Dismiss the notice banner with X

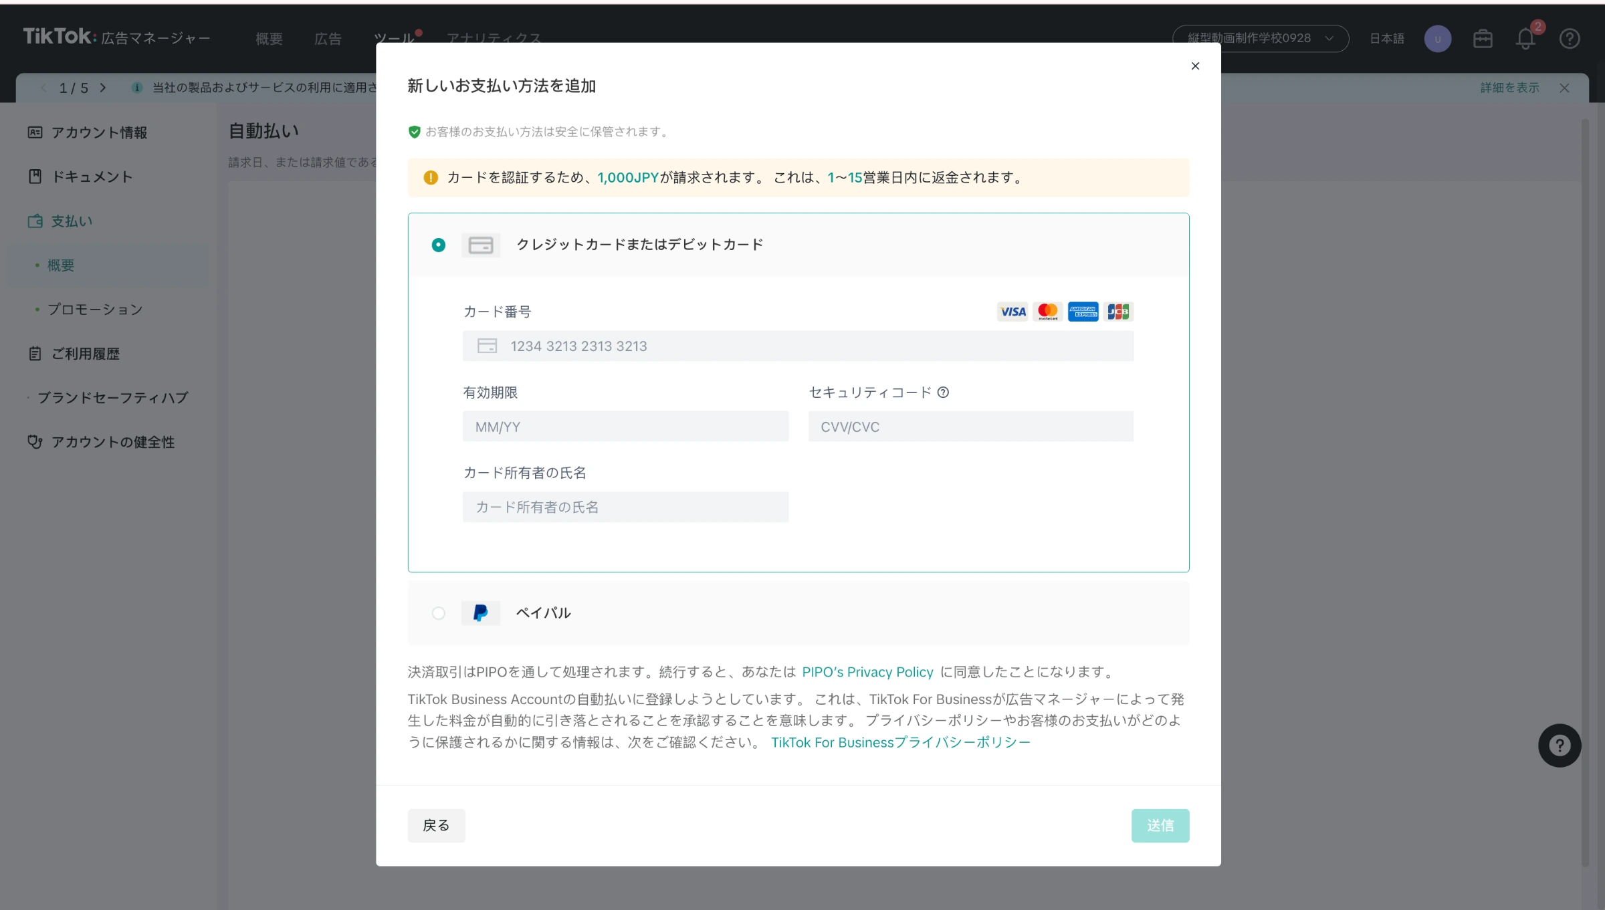click(1564, 88)
